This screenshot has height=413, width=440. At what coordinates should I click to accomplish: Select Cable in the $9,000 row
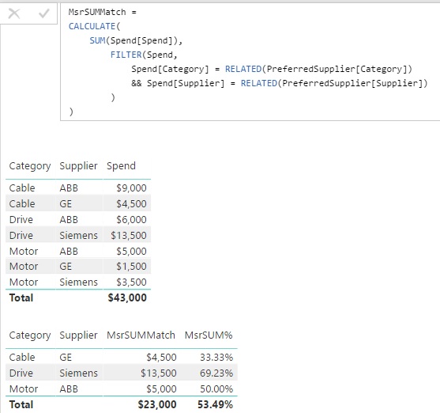(x=22, y=188)
